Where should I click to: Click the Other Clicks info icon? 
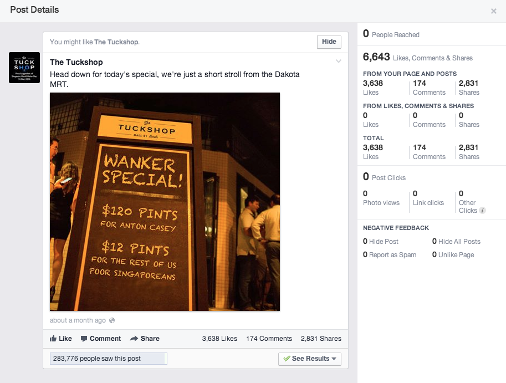[x=483, y=211]
